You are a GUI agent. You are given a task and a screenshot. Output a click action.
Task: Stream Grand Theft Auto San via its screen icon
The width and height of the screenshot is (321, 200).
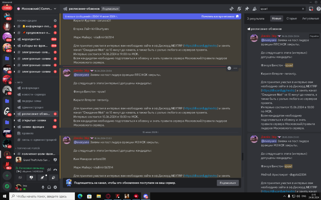point(55,160)
